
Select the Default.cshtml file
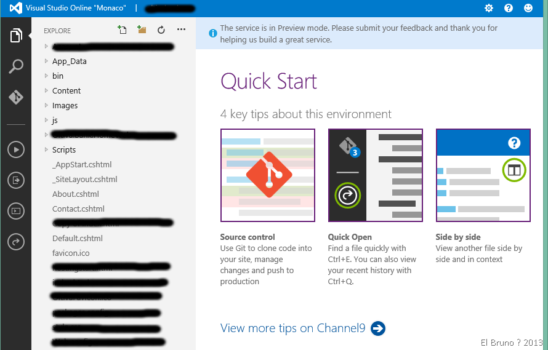click(77, 239)
